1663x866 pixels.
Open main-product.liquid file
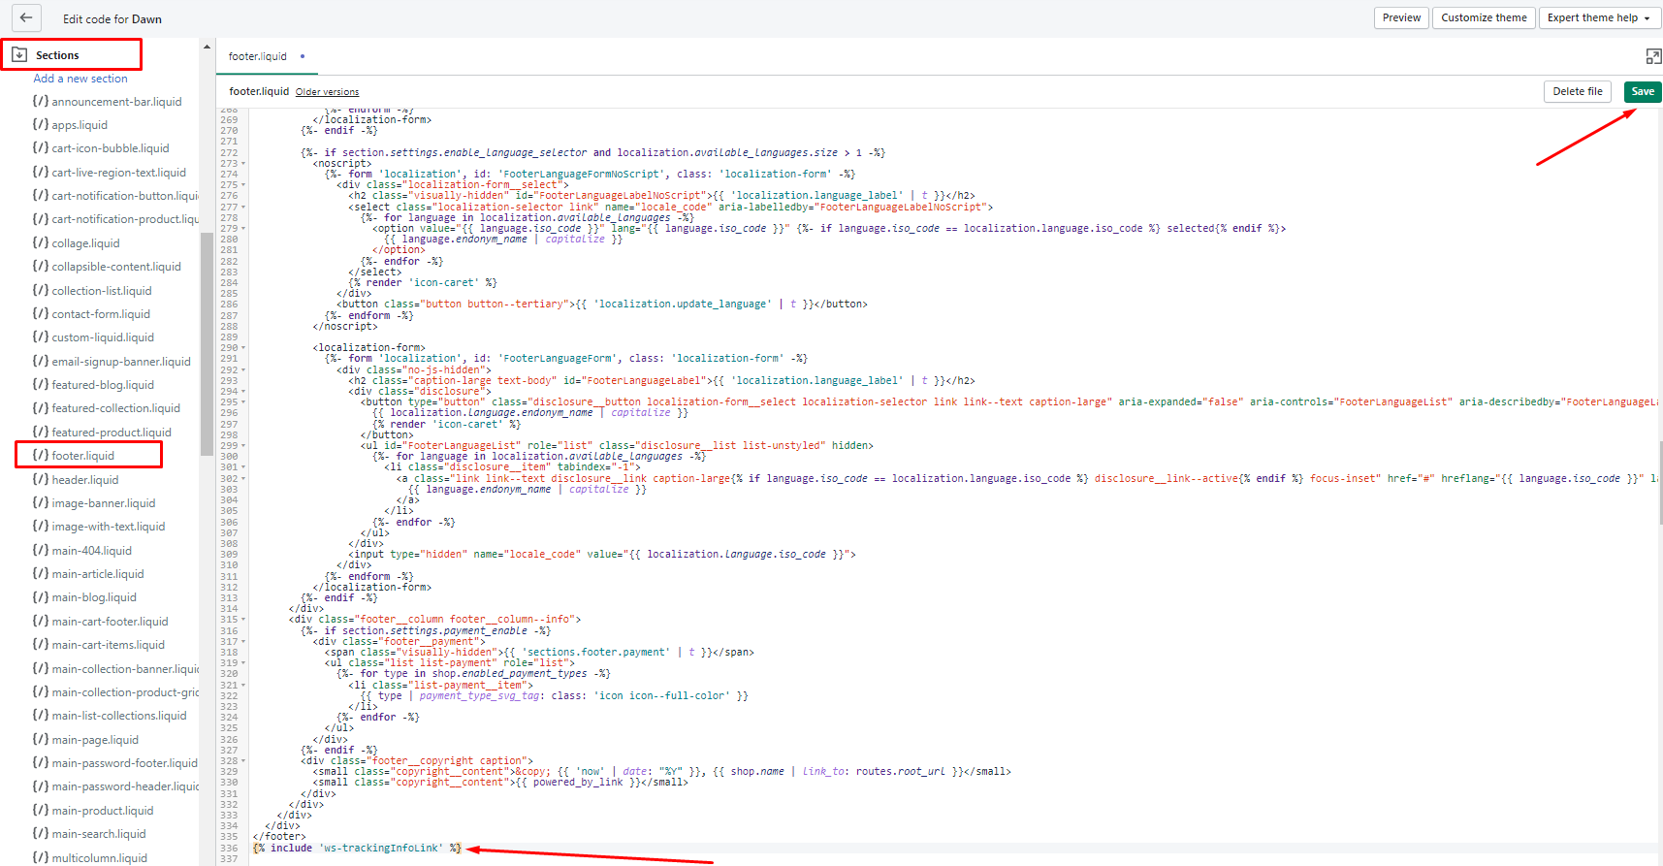tap(103, 811)
